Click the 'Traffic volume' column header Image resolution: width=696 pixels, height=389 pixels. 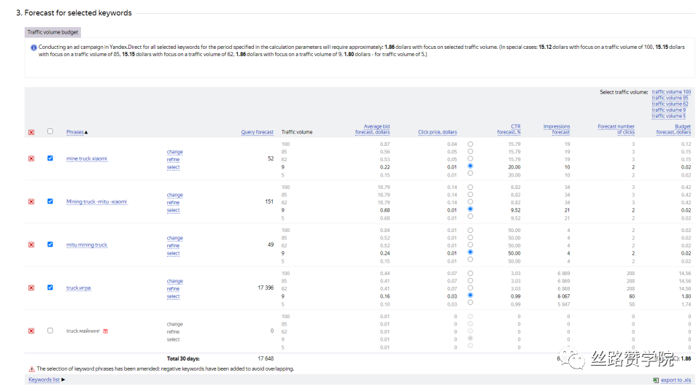296,132
